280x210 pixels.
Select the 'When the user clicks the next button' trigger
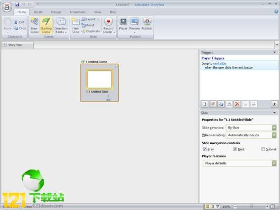229,68
